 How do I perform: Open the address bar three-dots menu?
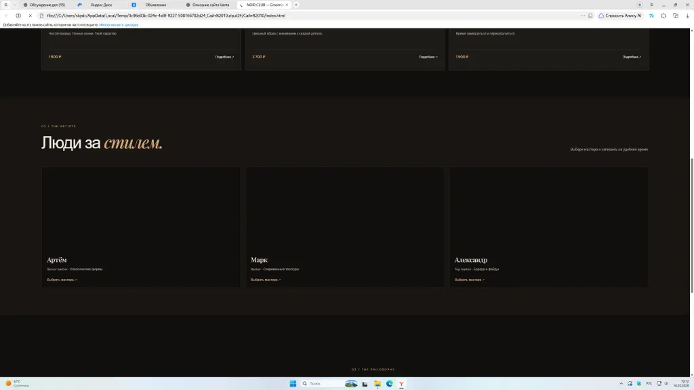tap(582, 16)
